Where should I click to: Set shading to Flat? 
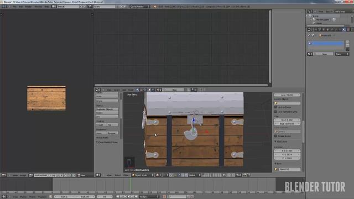point(112,125)
